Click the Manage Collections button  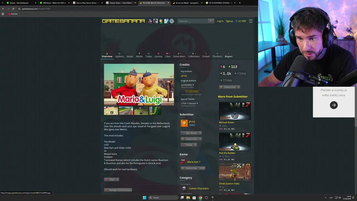pyautogui.click(x=118, y=190)
